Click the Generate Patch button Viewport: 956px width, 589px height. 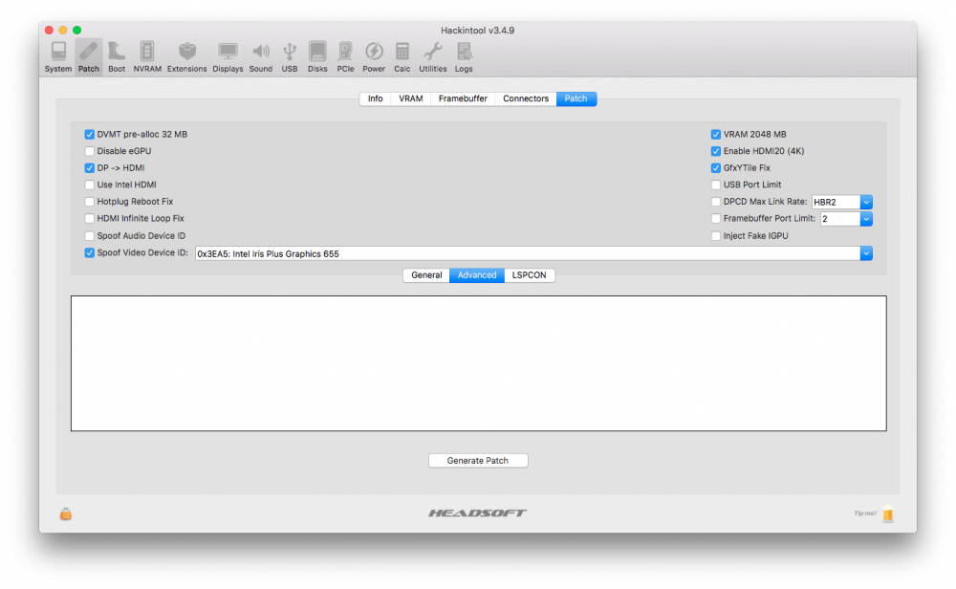pyautogui.click(x=478, y=460)
